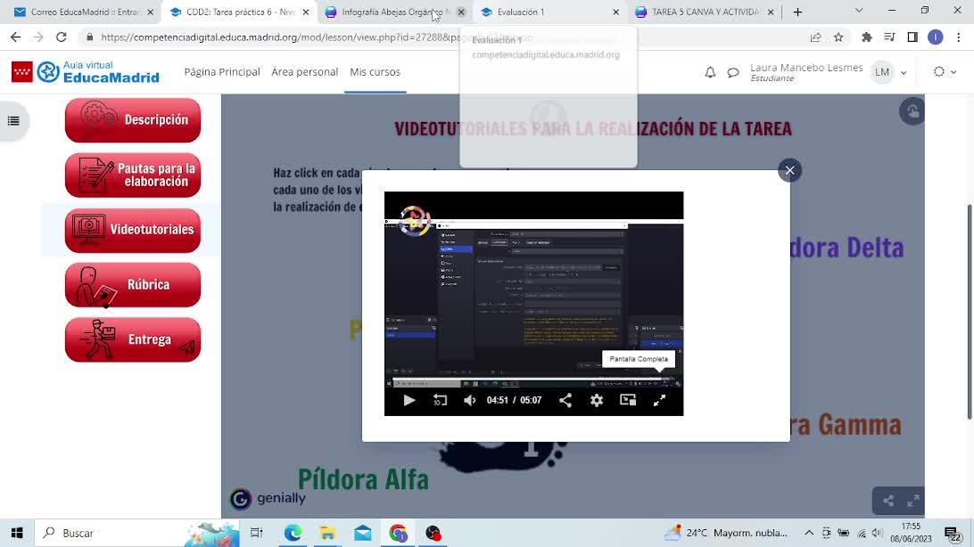Click the genially logo
The width and height of the screenshot is (974, 547).
[268, 498]
